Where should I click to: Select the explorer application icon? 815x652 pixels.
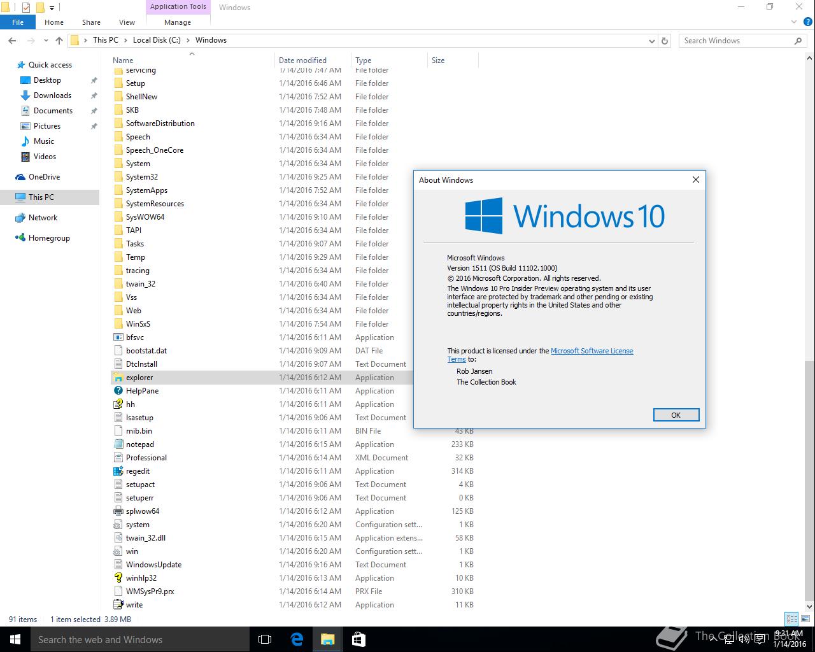tap(118, 378)
